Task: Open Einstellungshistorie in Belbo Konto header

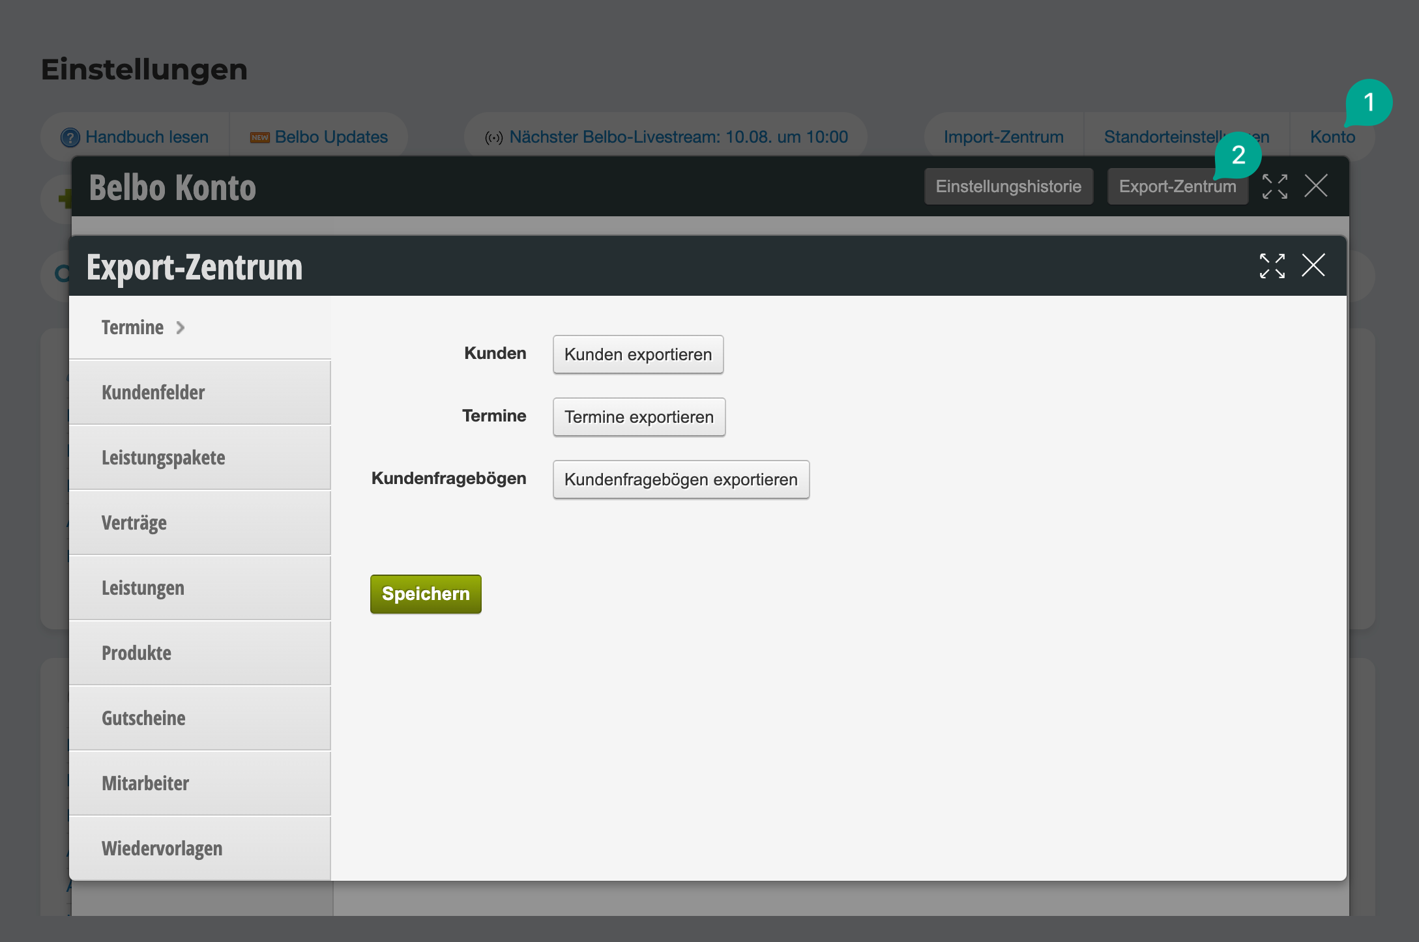Action: click(1008, 186)
